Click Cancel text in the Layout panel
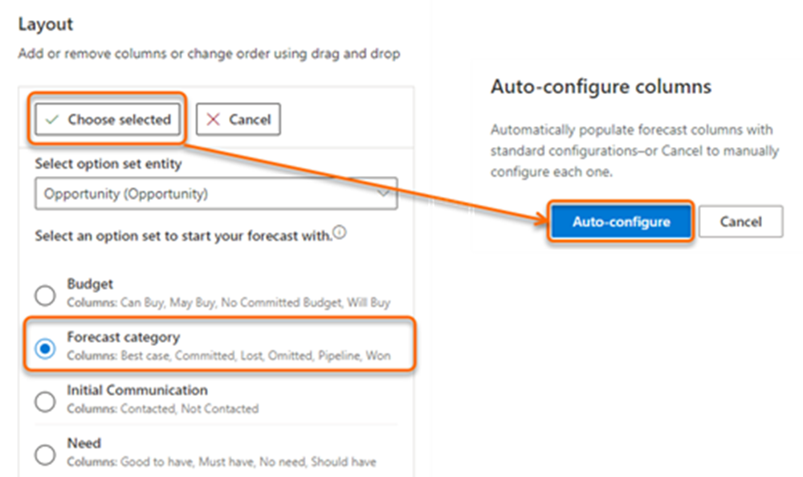803x477 pixels. tap(249, 120)
